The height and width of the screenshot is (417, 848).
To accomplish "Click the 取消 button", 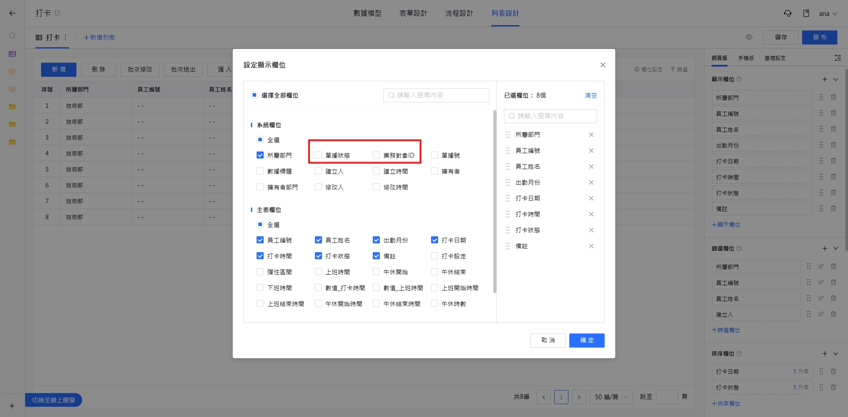I will (x=548, y=340).
